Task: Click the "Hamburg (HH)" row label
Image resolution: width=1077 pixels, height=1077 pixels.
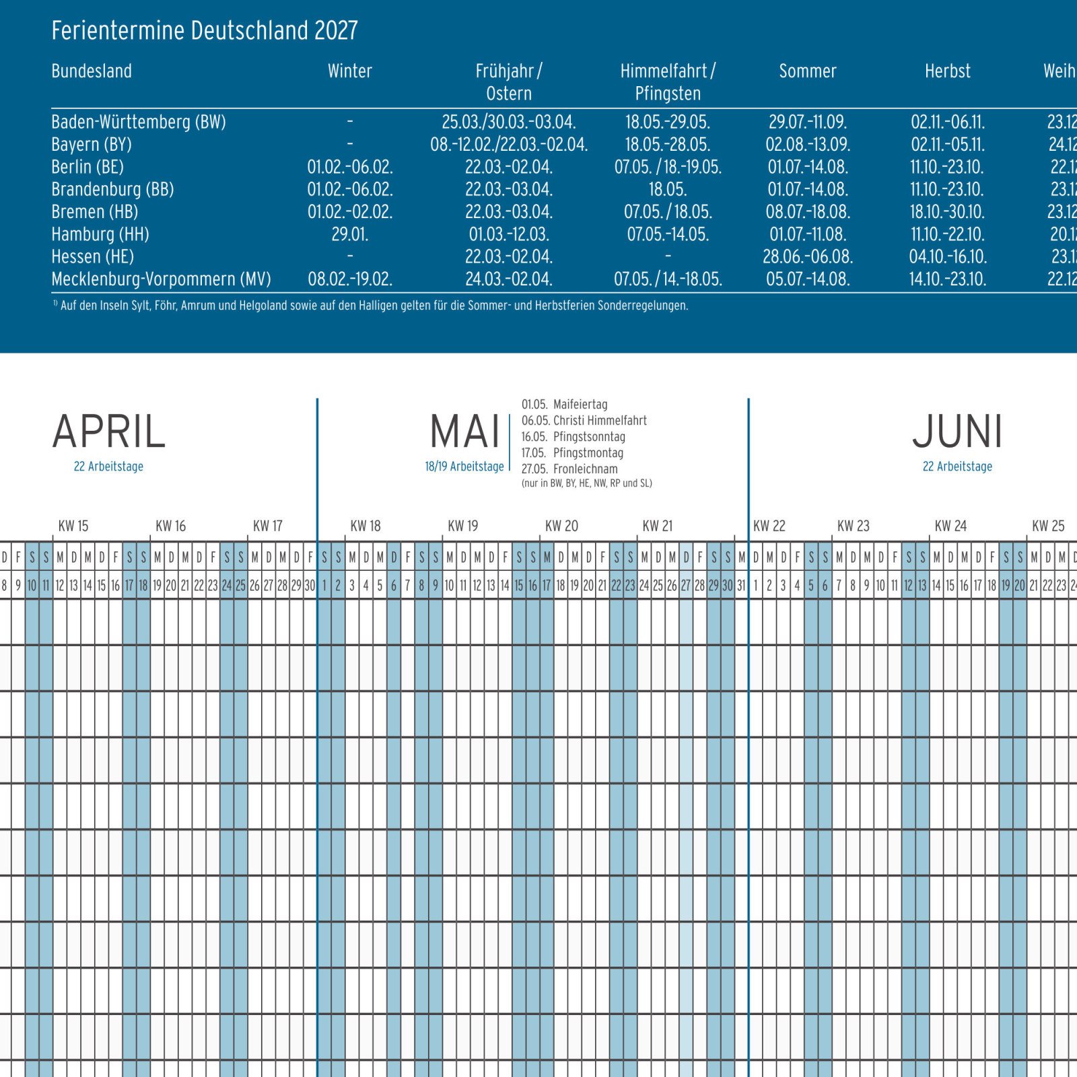Action: coord(100,234)
